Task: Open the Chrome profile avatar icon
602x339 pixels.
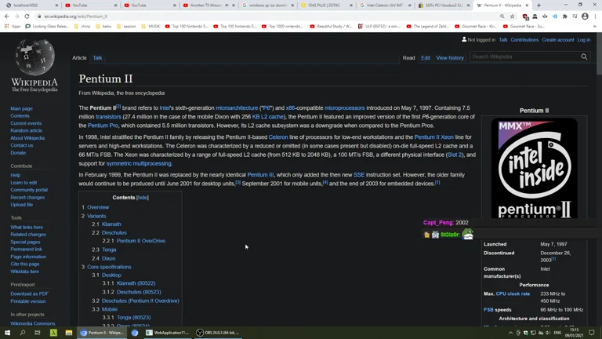Action: pyautogui.click(x=585, y=16)
